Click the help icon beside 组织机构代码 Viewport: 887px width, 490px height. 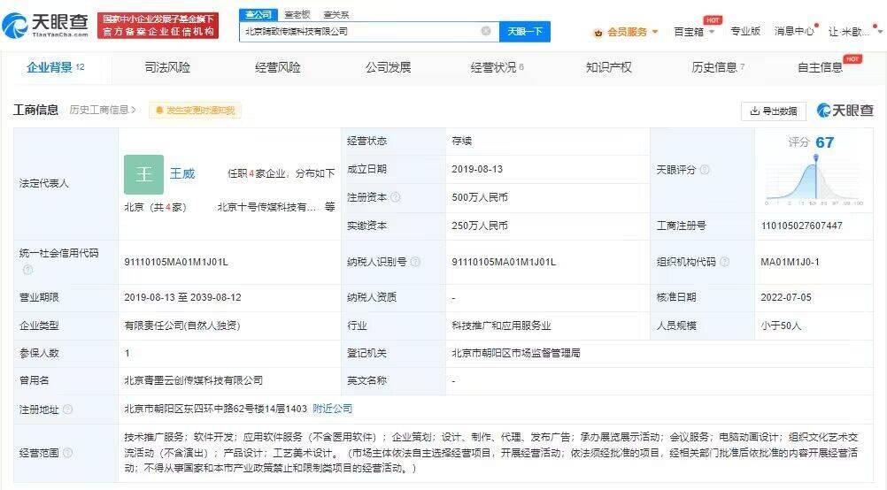[724, 262]
